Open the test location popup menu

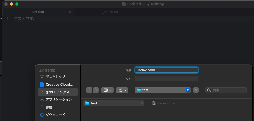[163, 90]
